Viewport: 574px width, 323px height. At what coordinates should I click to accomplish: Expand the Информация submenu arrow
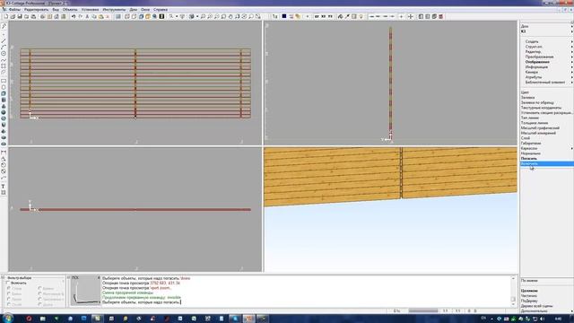pyautogui.click(x=571, y=67)
